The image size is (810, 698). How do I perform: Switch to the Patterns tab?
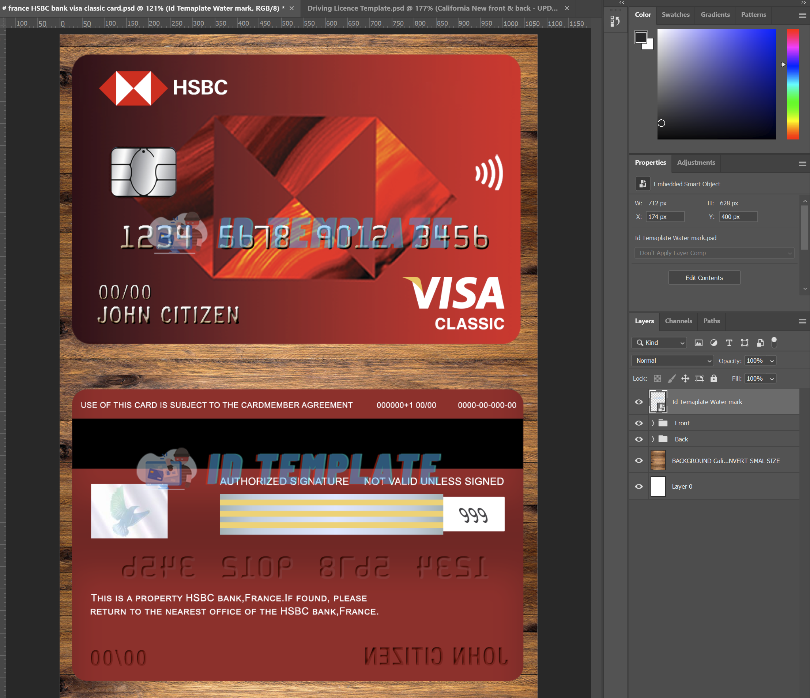[x=753, y=15]
